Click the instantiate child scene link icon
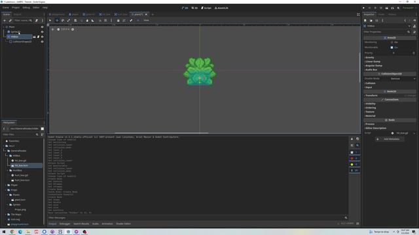This screenshot has height=235, width=419. pyautogui.click(x=10, y=20)
